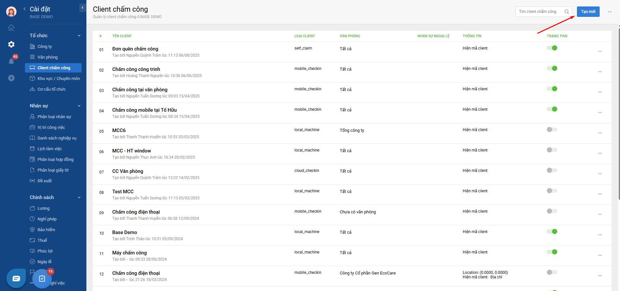Click the plus icon in left rail
The image size is (620, 291).
[11, 78]
